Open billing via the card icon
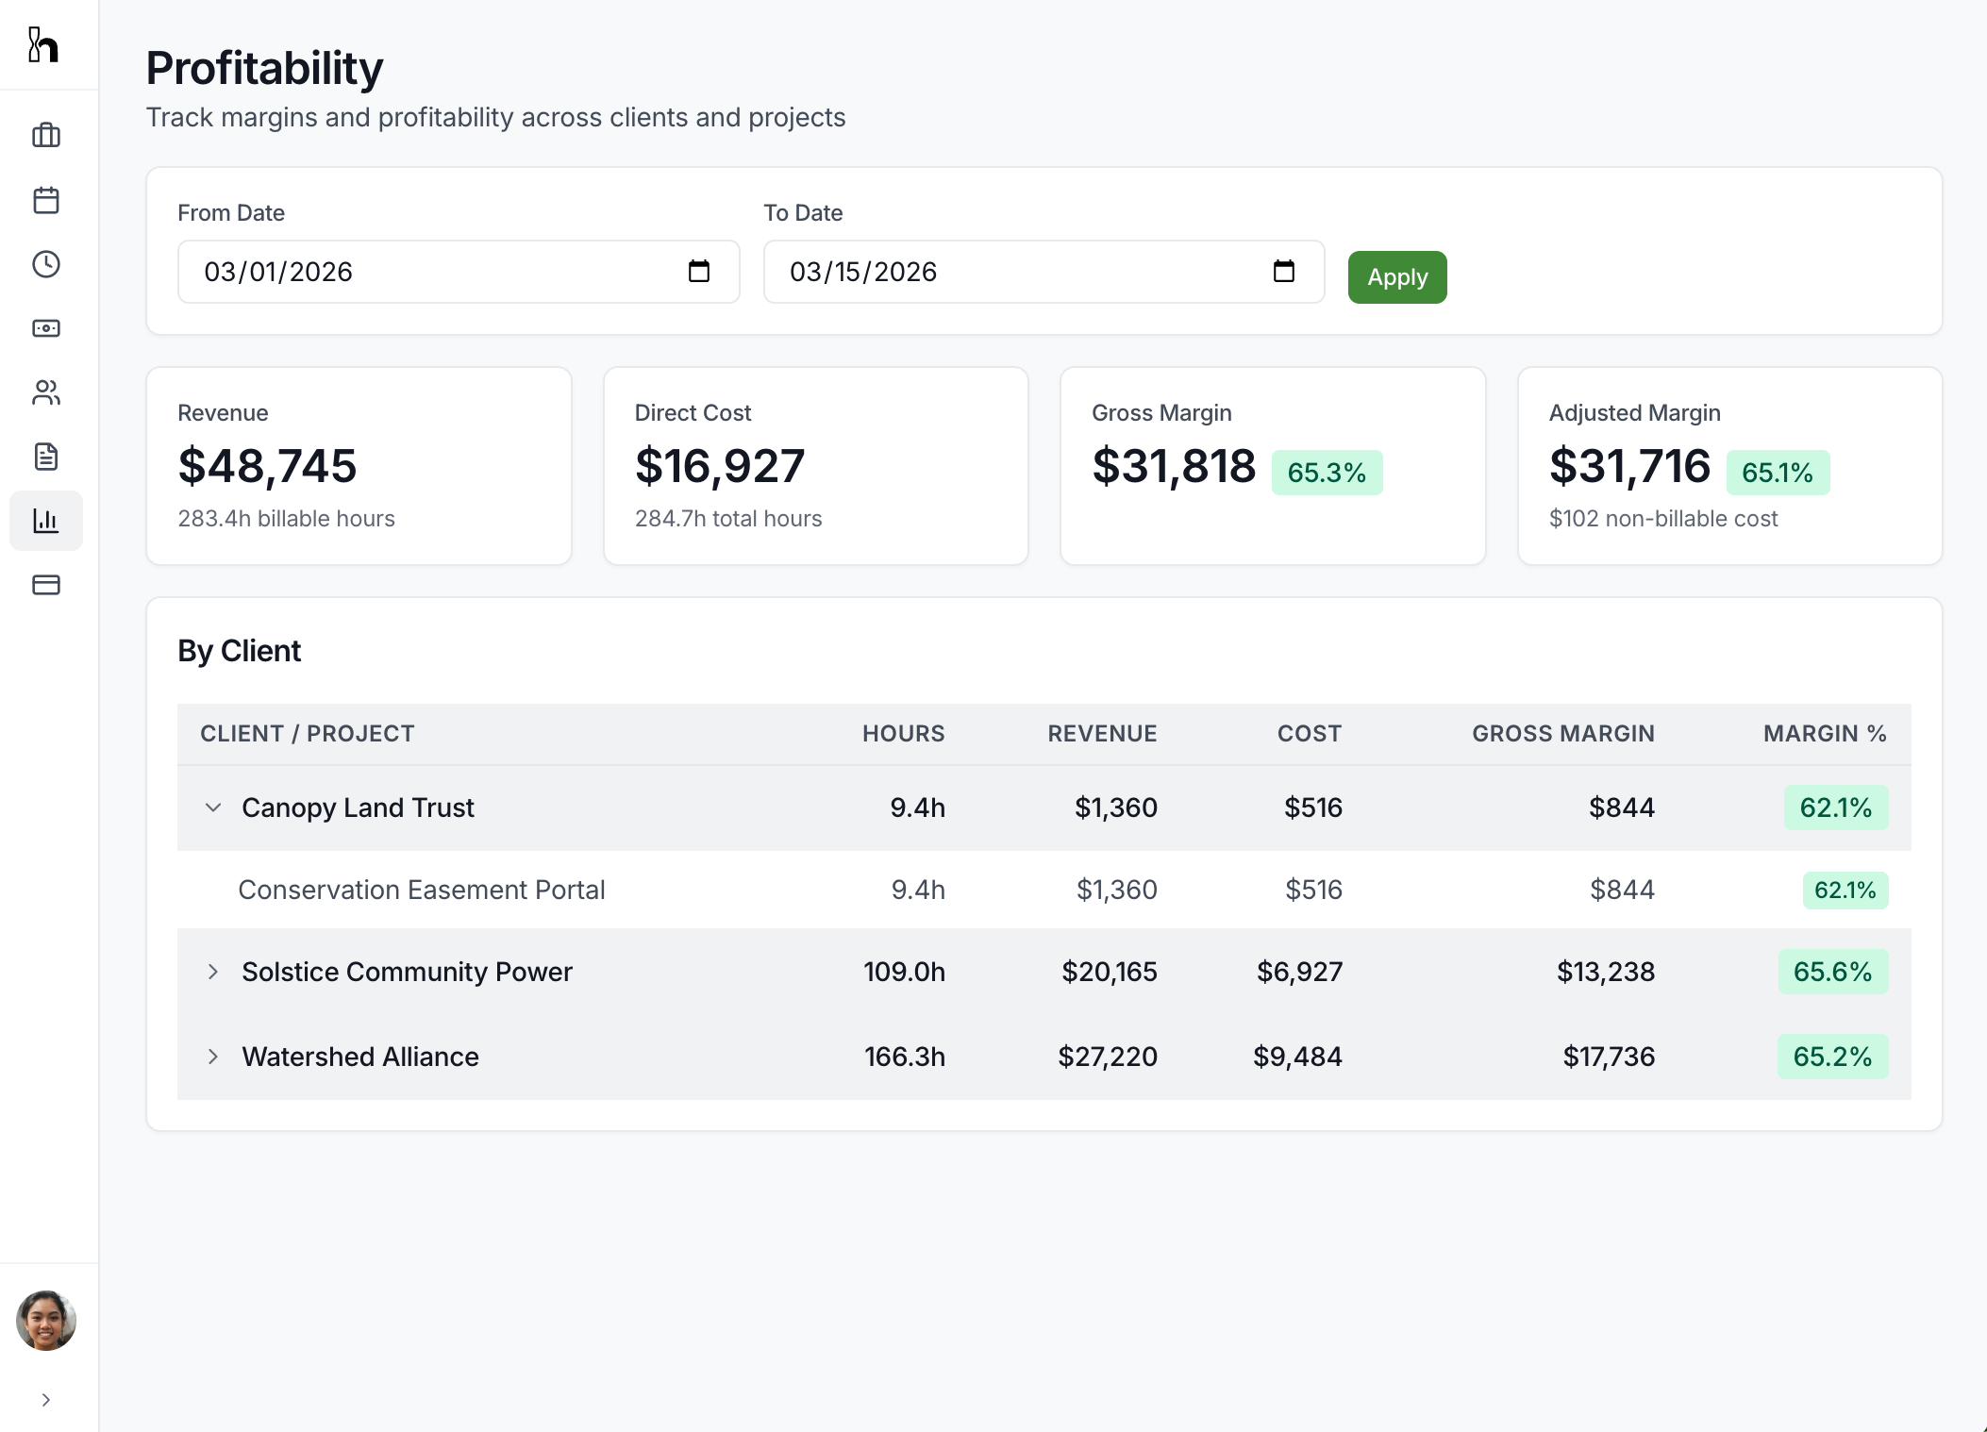1987x1432 pixels. pos(46,585)
